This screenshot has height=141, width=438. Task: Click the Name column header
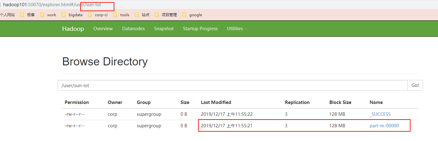tap(376, 102)
